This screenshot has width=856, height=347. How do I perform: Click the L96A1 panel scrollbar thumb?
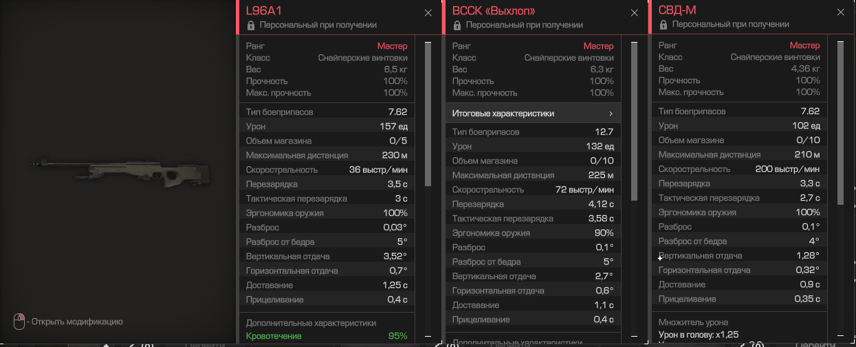[x=428, y=113]
